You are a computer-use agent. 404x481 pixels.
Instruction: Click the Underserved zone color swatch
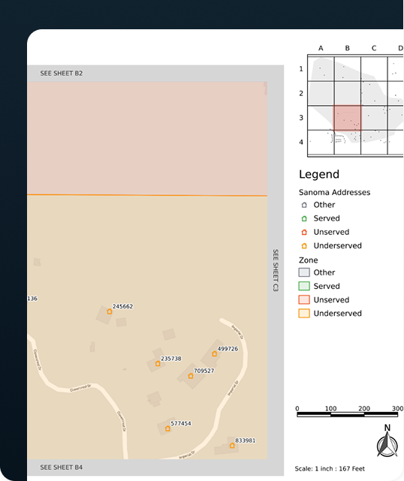(x=304, y=313)
